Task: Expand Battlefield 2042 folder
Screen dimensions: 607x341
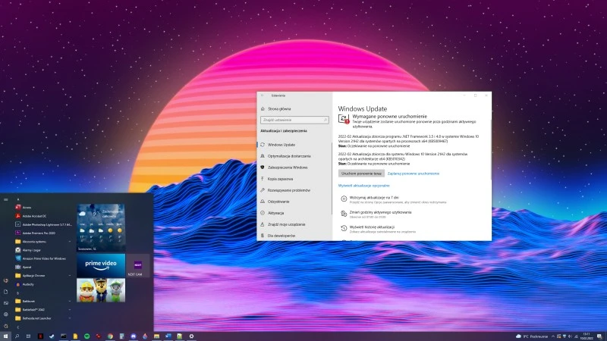Action: click(42, 310)
